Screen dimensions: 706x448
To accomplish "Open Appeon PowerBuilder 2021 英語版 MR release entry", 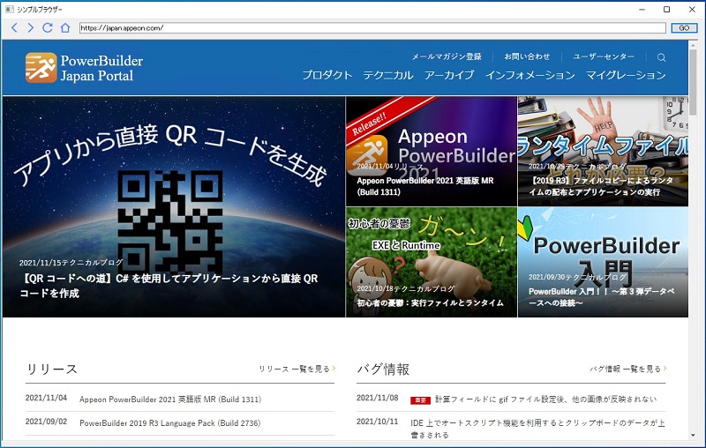I will pos(170,399).
